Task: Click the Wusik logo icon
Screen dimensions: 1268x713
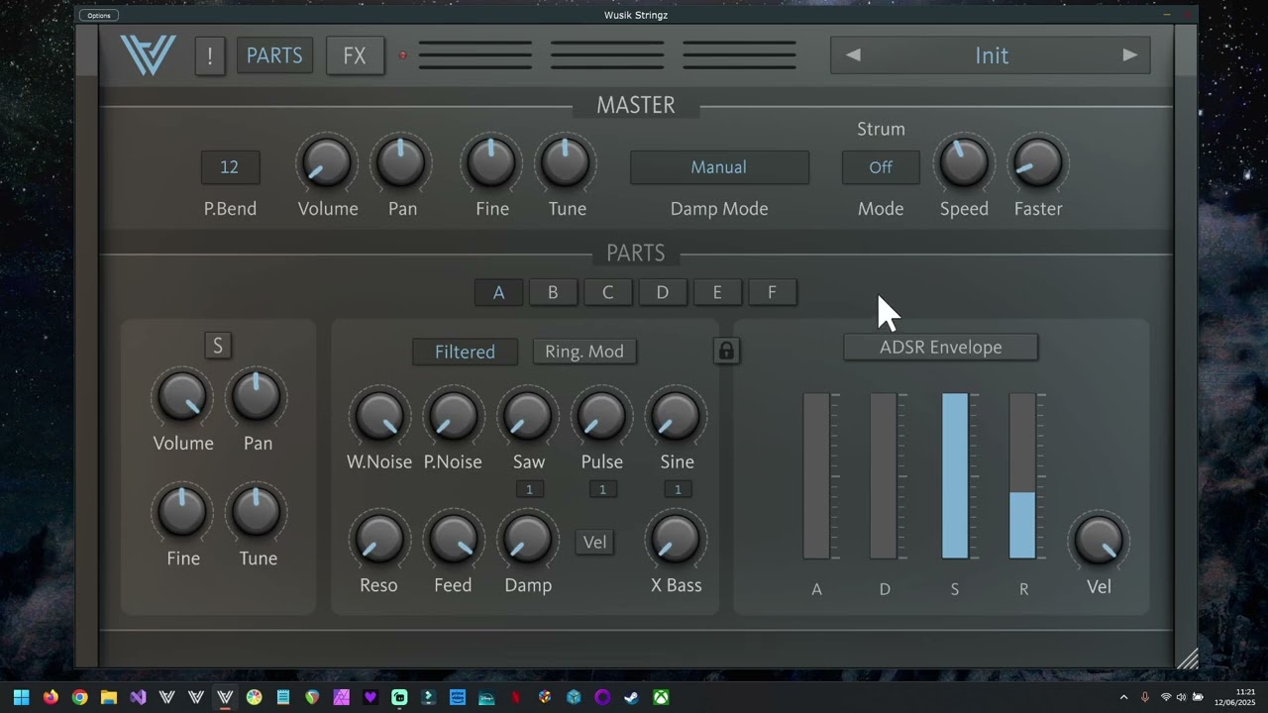Action: coord(148,55)
